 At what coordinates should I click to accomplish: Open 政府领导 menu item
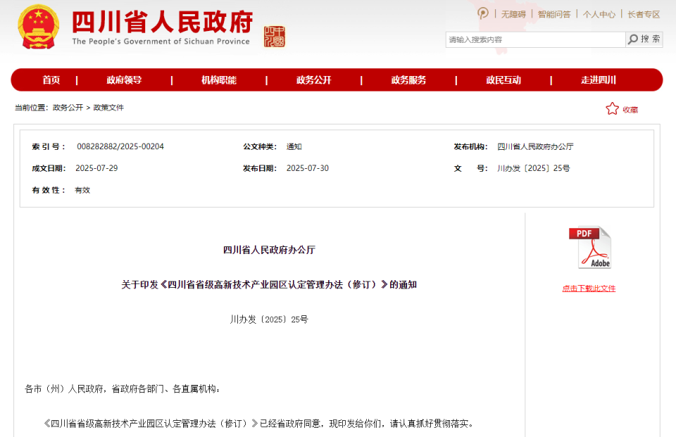(x=124, y=80)
